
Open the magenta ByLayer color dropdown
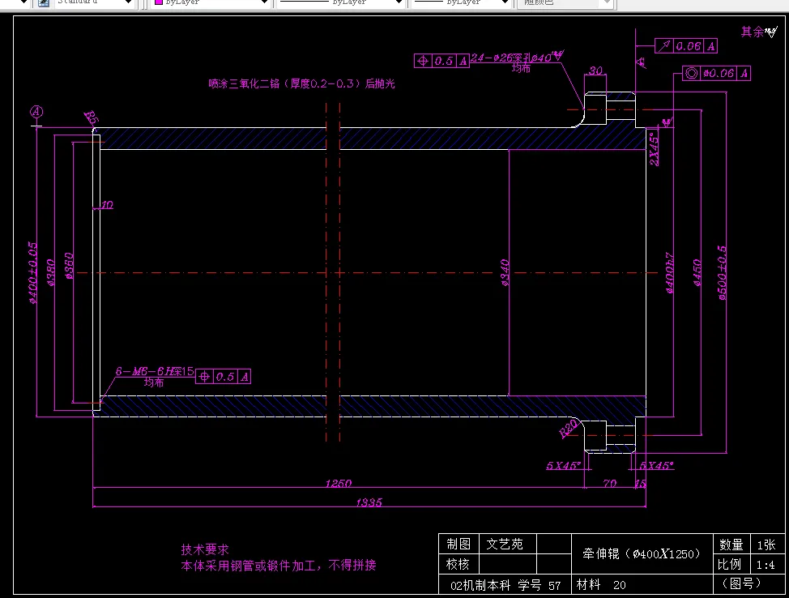click(211, 2)
